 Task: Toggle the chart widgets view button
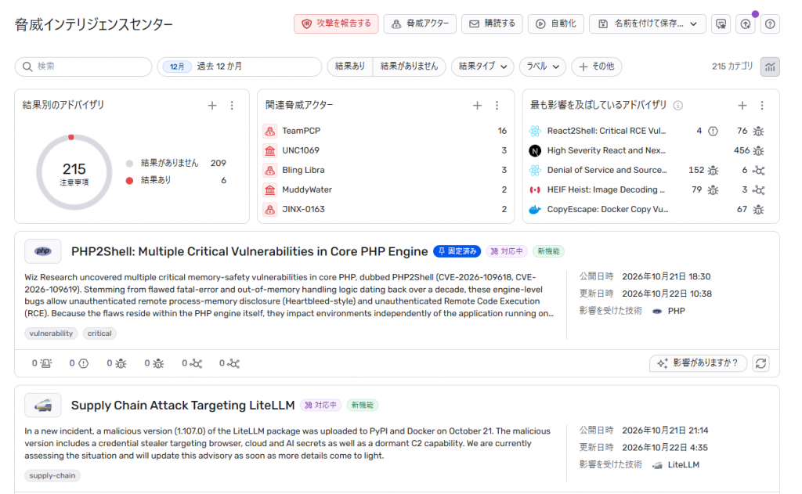point(770,67)
